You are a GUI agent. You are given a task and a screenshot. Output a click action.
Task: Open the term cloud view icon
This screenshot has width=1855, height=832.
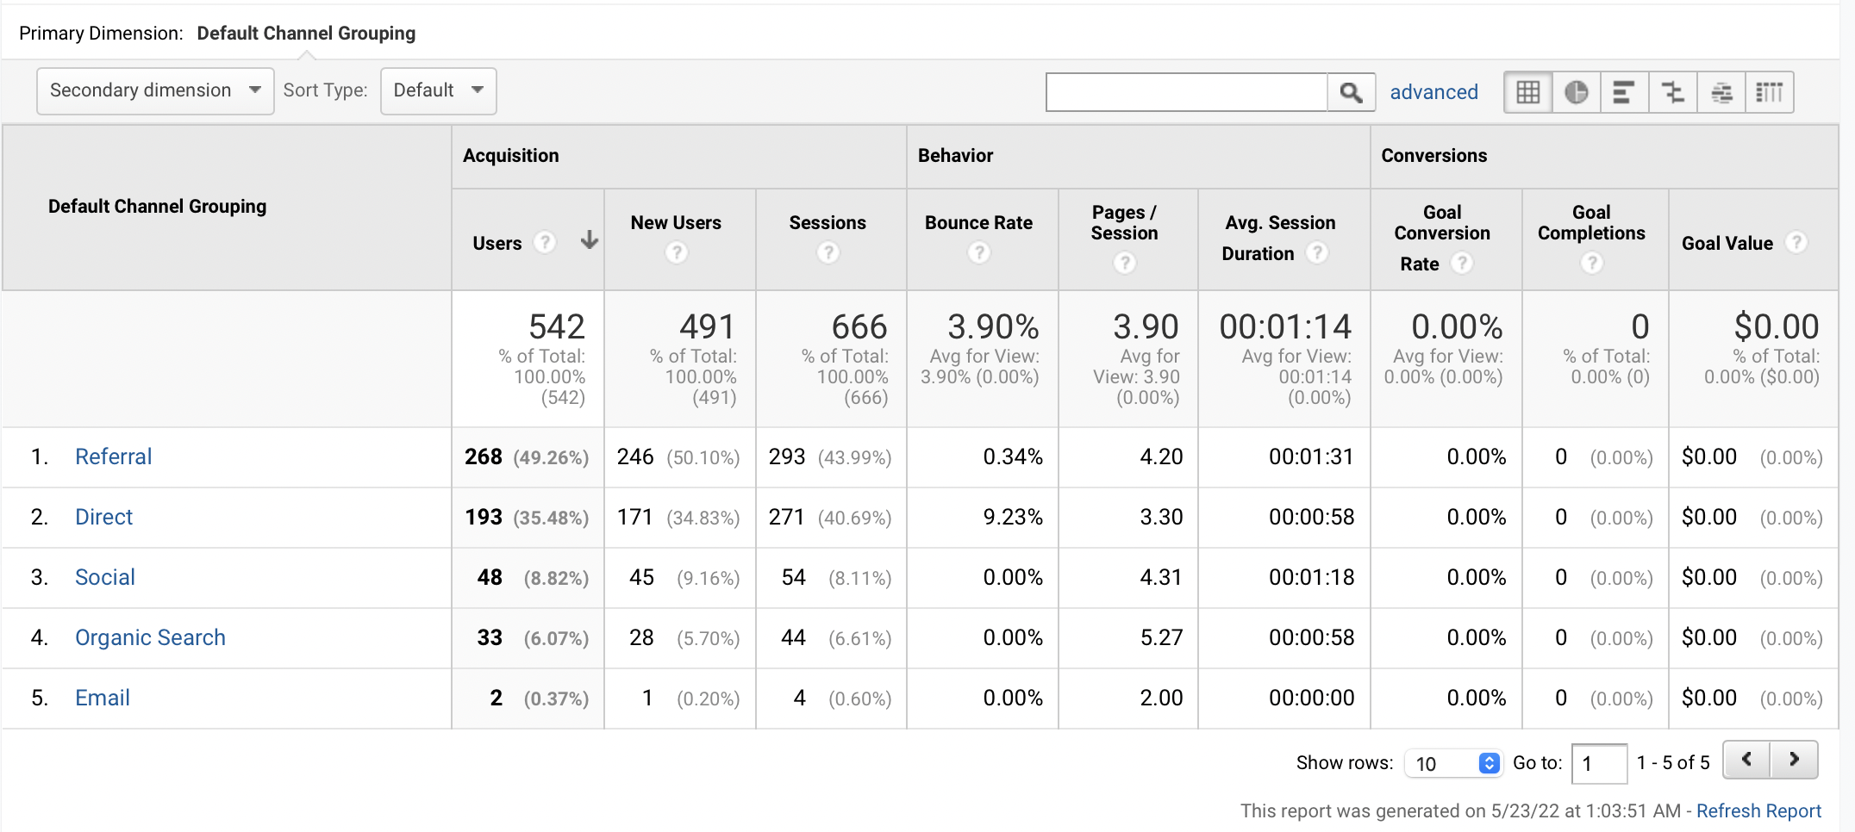point(1721,92)
